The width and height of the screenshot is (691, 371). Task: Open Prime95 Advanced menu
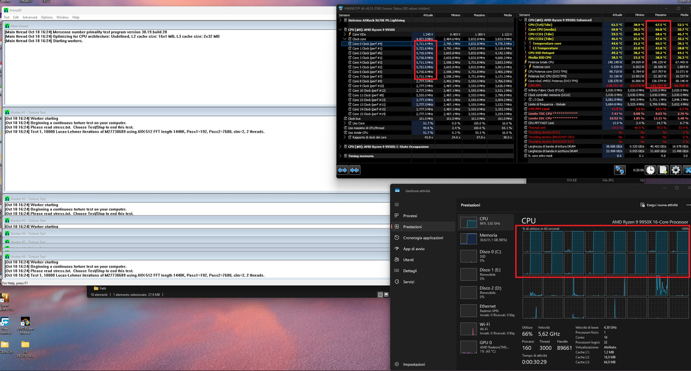tap(30, 17)
